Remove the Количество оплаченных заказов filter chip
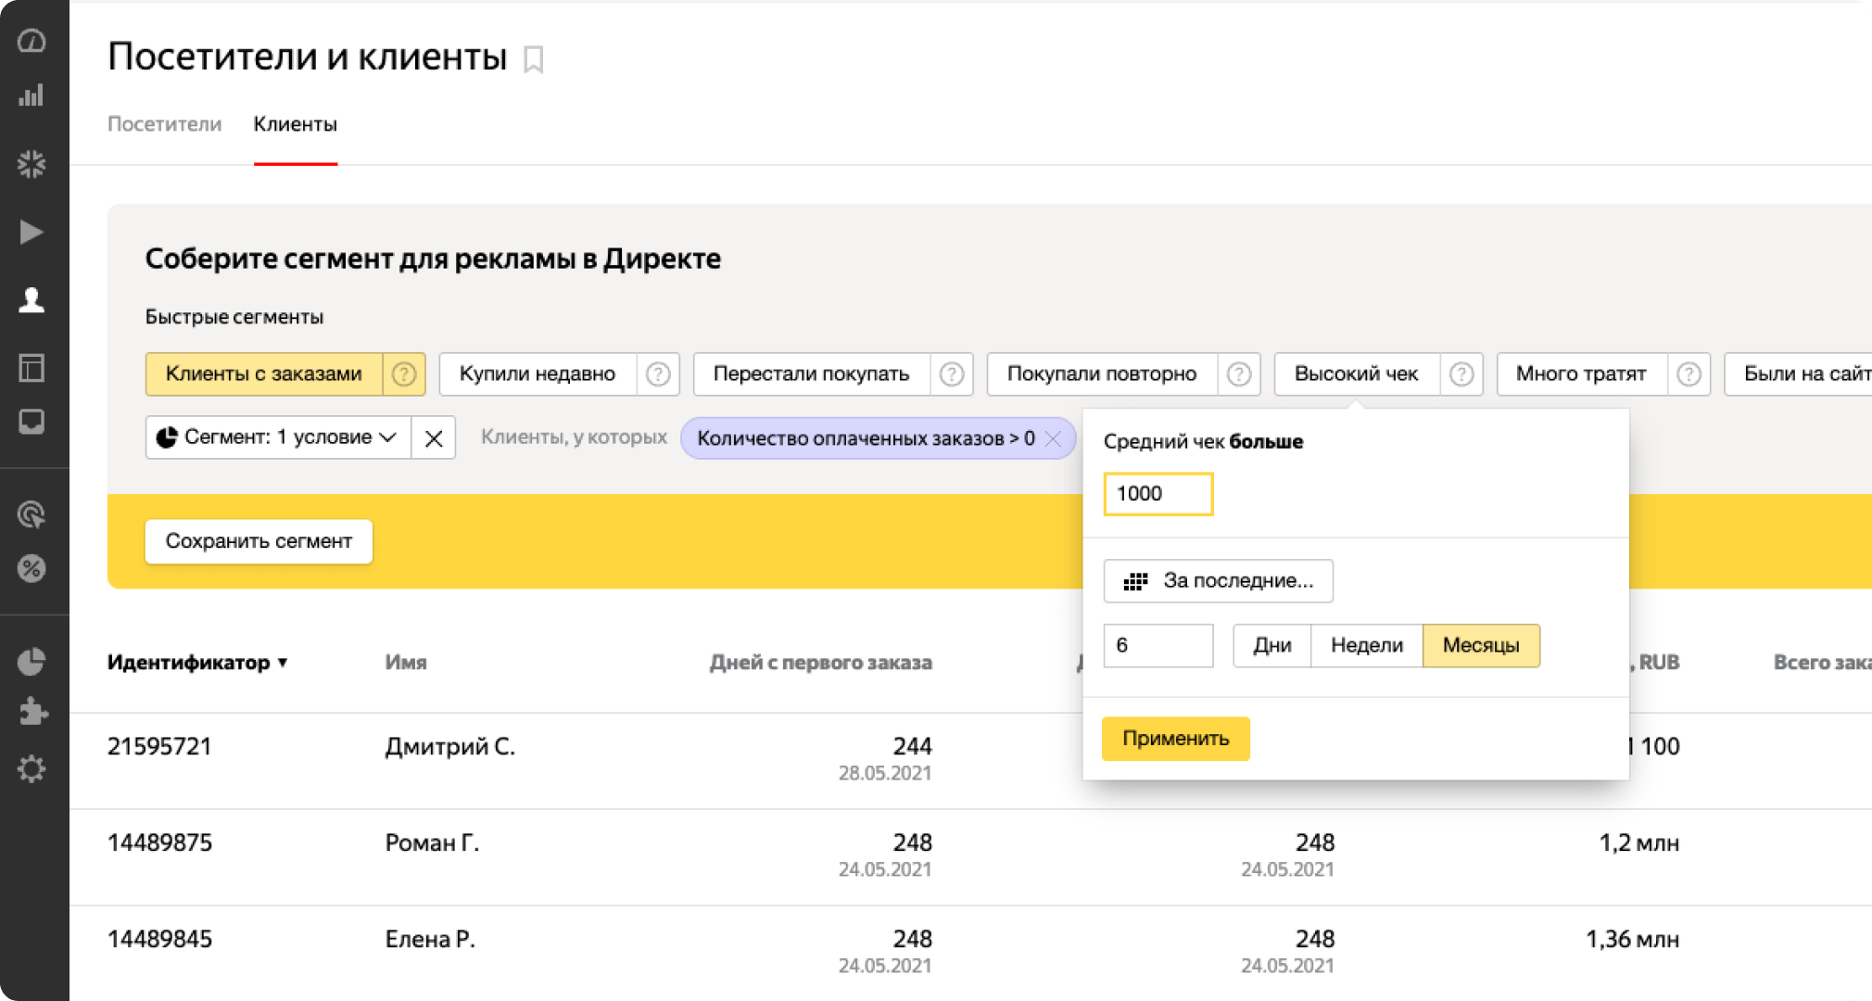Image resolution: width=1872 pixels, height=1001 pixels. tap(1053, 439)
